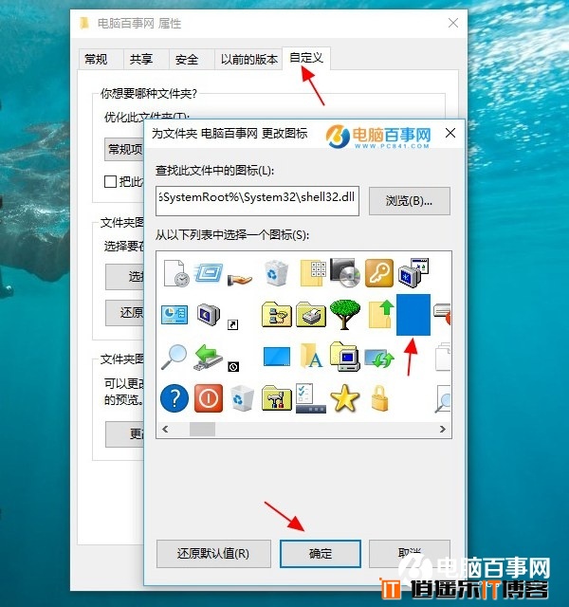Confirm with the 确定 button
This screenshot has height=607, width=569.
[x=321, y=554]
